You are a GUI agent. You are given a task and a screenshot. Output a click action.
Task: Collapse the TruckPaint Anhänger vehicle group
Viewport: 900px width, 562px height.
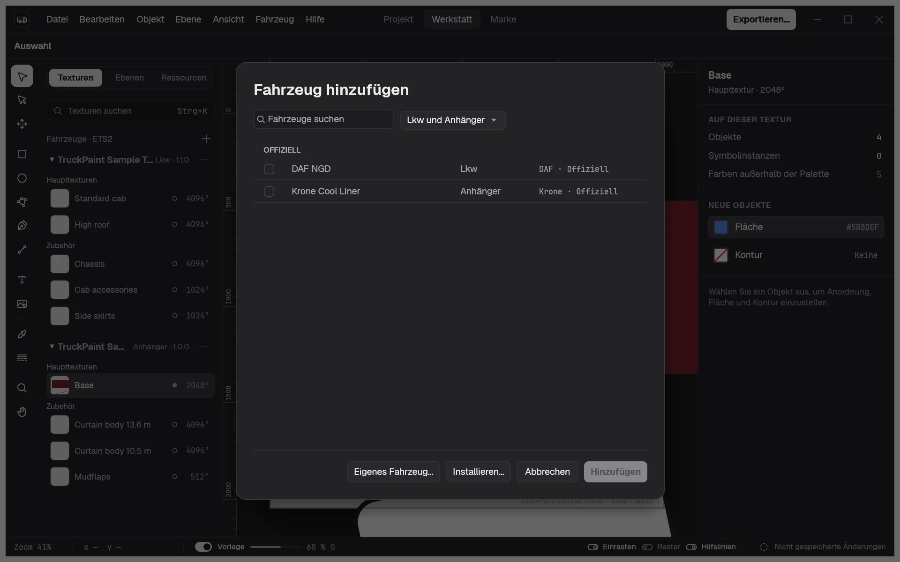[52, 347]
